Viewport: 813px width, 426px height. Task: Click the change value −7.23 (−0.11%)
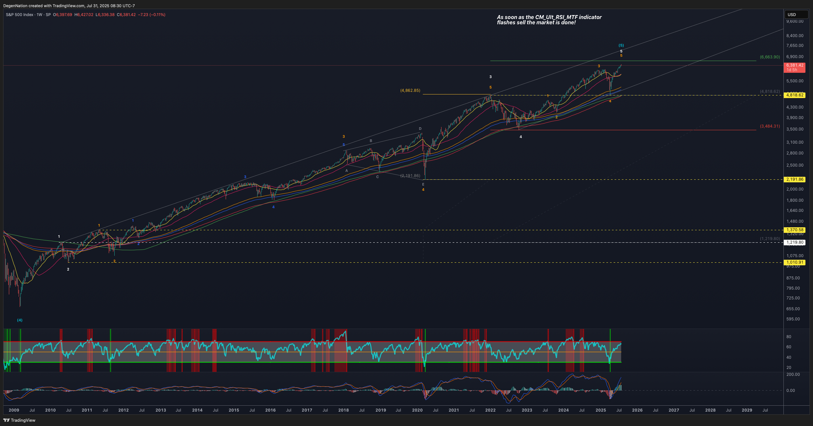[151, 15]
